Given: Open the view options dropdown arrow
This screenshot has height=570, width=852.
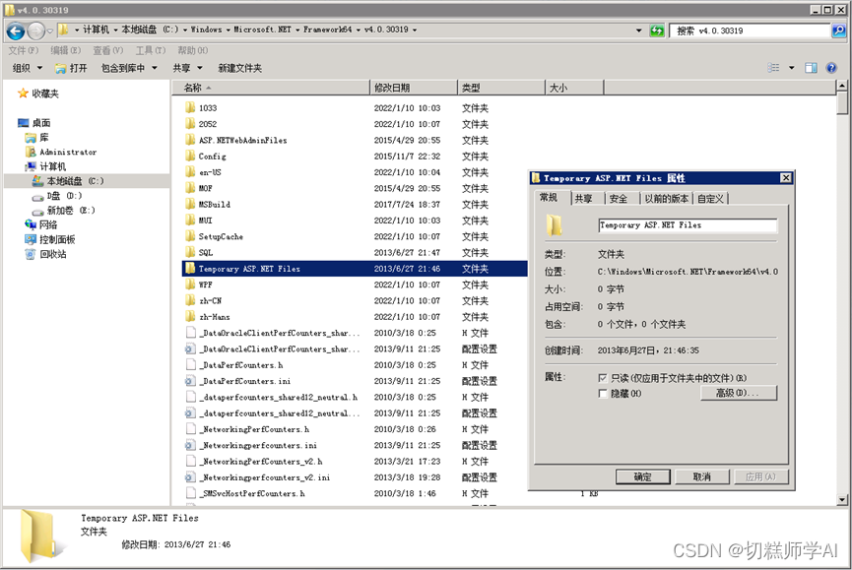Looking at the screenshot, I should [x=791, y=68].
